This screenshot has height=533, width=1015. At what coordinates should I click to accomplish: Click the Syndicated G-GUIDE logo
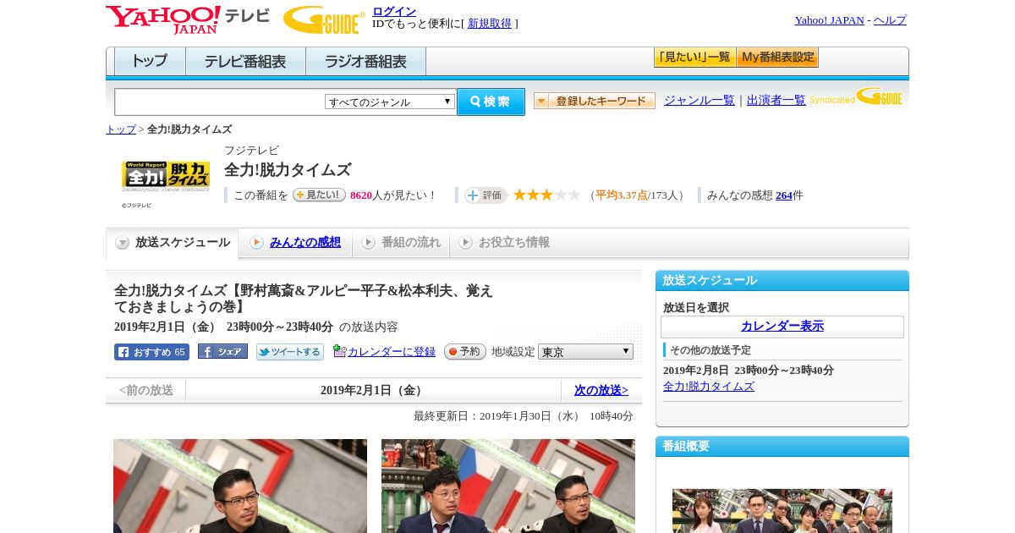tap(856, 96)
